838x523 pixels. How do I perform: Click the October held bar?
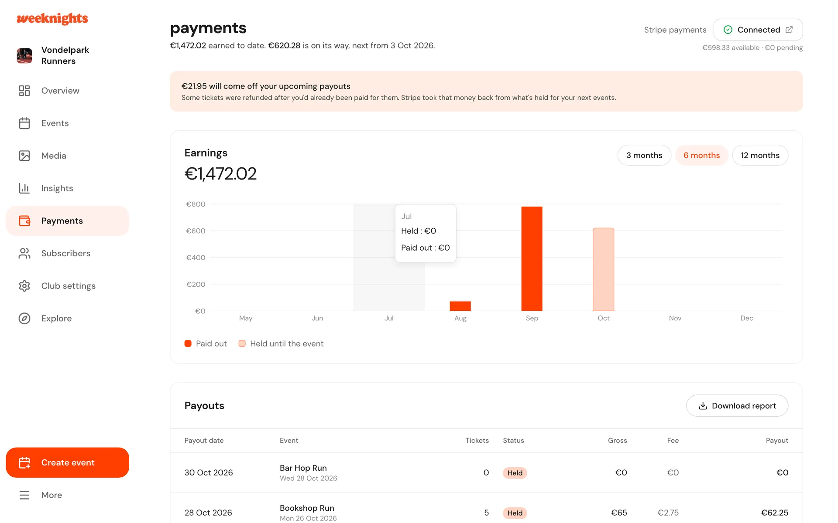603,269
